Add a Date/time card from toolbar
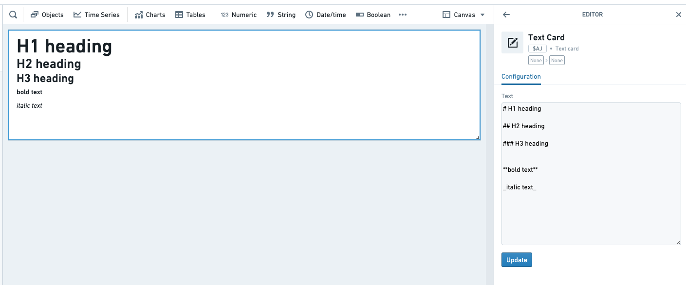This screenshot has height=285, width=686. pyautogui.click(x=325, y=15)
